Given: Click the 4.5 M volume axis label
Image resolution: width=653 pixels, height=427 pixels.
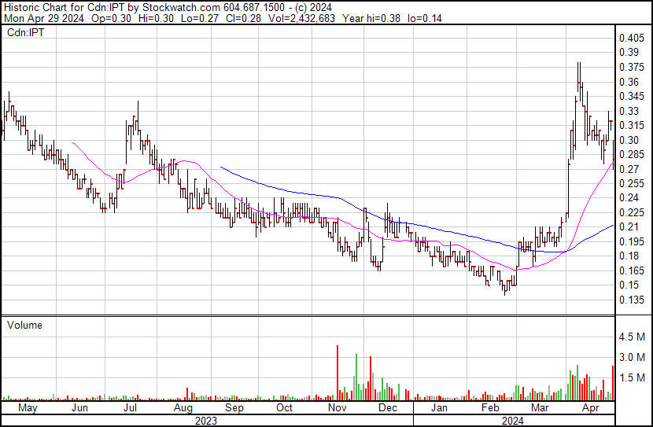Looking at the screenshot, I should (632, 337).
